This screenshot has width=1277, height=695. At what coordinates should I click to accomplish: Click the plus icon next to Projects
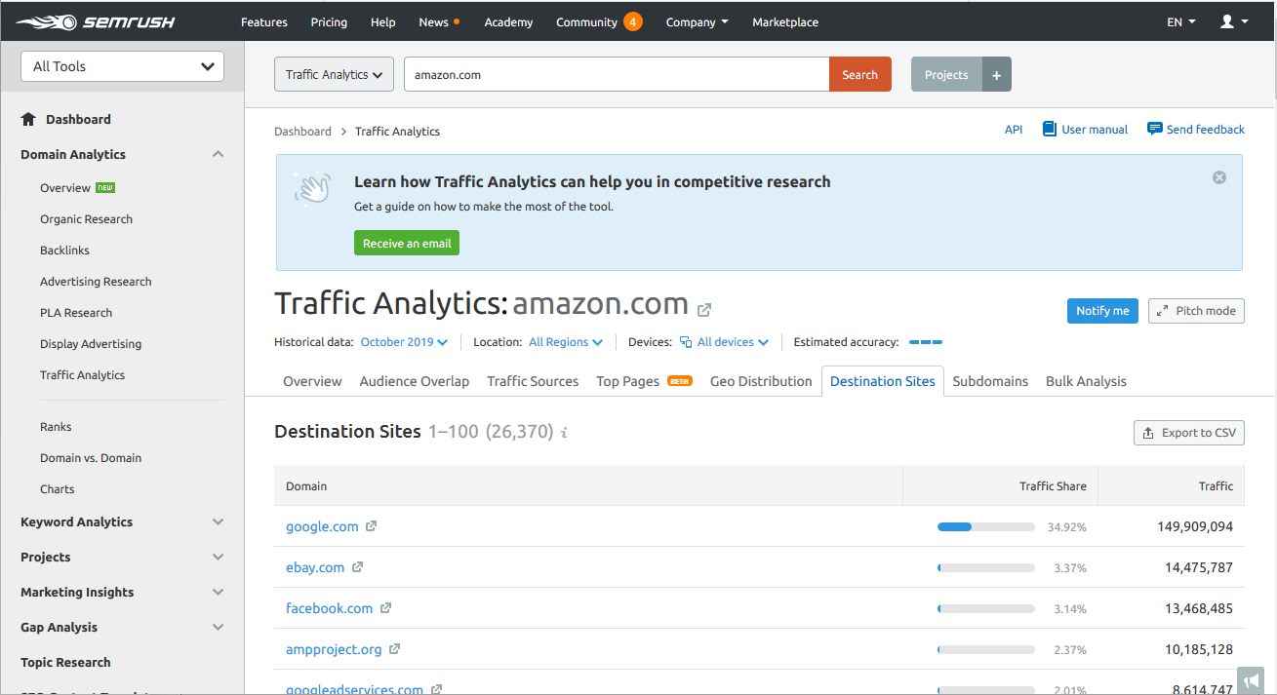point(995,73)
